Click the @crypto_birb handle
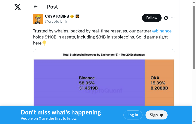 56,22
